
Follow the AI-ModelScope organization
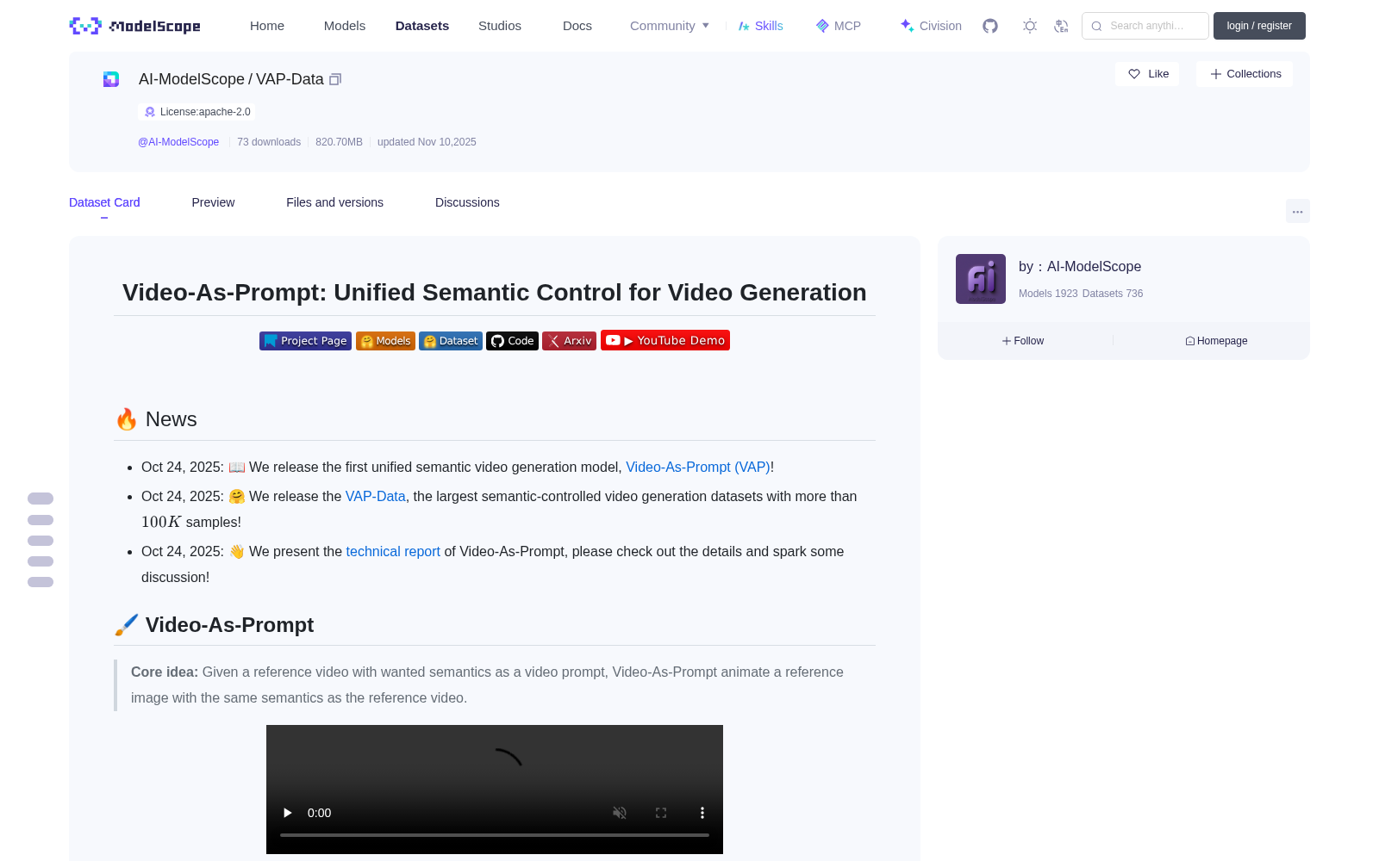coord(1023,341)
